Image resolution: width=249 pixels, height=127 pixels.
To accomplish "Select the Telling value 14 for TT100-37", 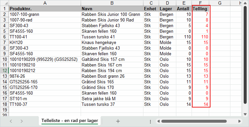I will point(201,104).
